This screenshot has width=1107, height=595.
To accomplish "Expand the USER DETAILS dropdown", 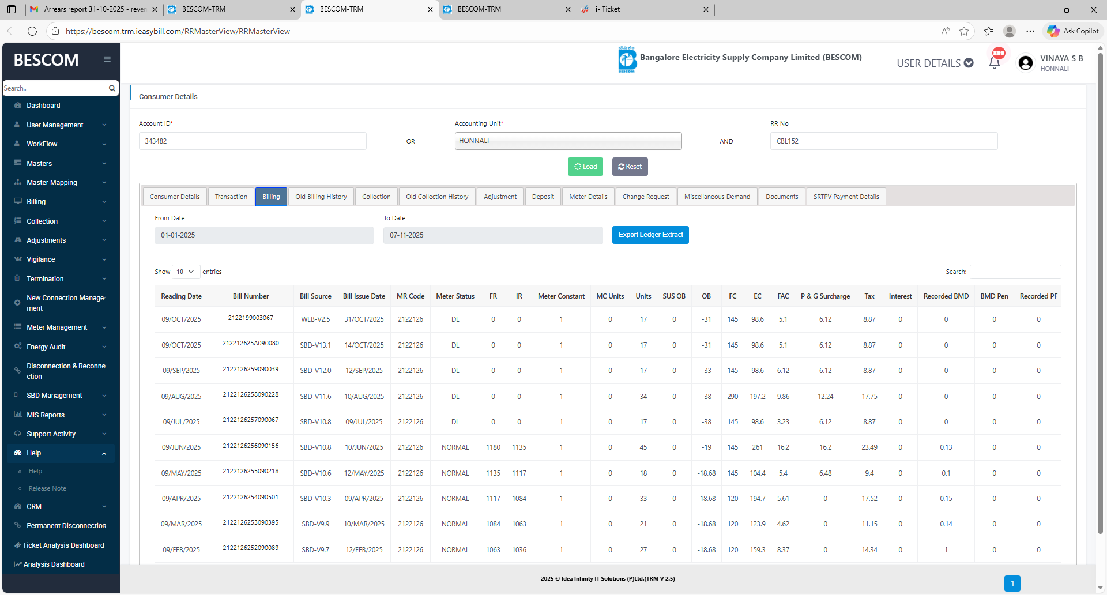I will (935, 63).
